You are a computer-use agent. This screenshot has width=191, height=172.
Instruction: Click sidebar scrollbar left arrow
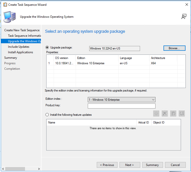pyautogui.click(x=3, y=169)
